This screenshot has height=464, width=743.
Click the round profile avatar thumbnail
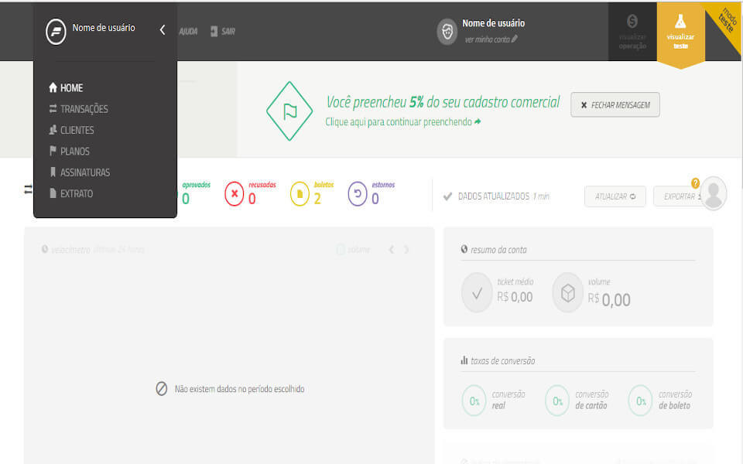coord(713,193)
